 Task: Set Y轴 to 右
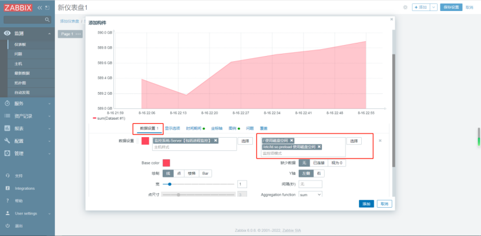coord(319,174)
